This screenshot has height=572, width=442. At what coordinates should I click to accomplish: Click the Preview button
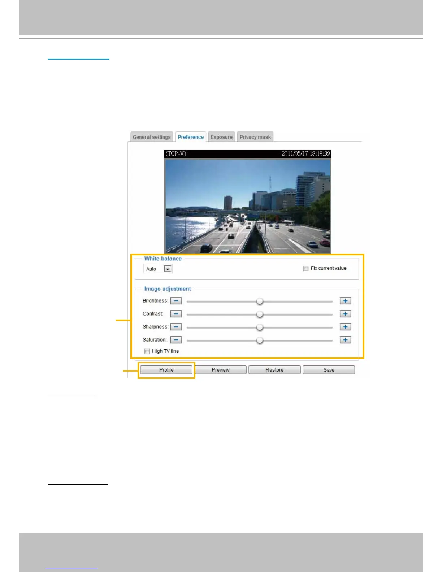221,370
